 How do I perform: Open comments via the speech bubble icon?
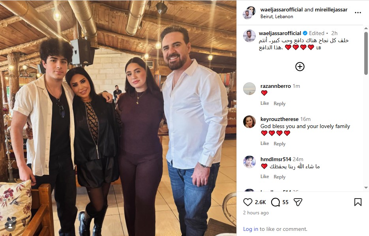pos(275,202)
